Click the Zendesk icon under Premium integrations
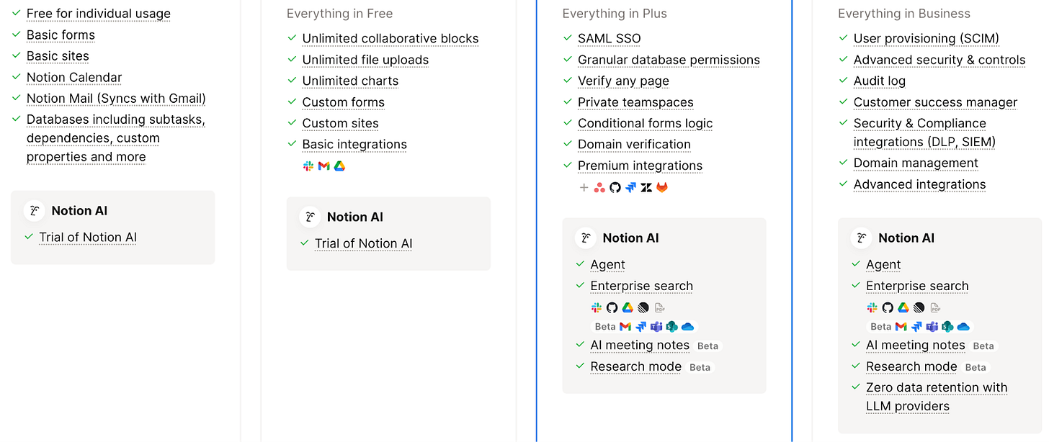The width and height of the screenshot is (1049, 442). pyautogui.click(x=646, y=188)
